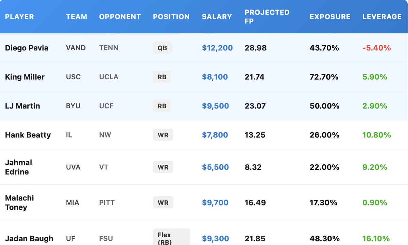Select the Diego Pavia player name
408x245 pixels.
(x=27, y=48)
